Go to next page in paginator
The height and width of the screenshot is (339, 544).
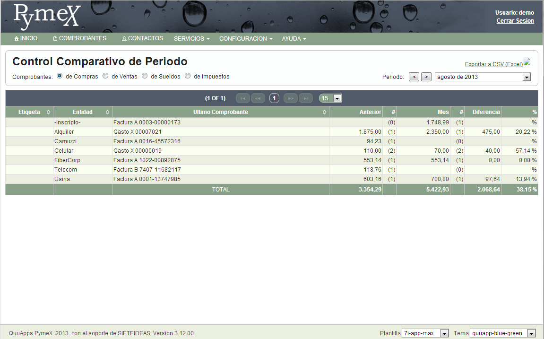pyautogui.click(x=291, y=98)
